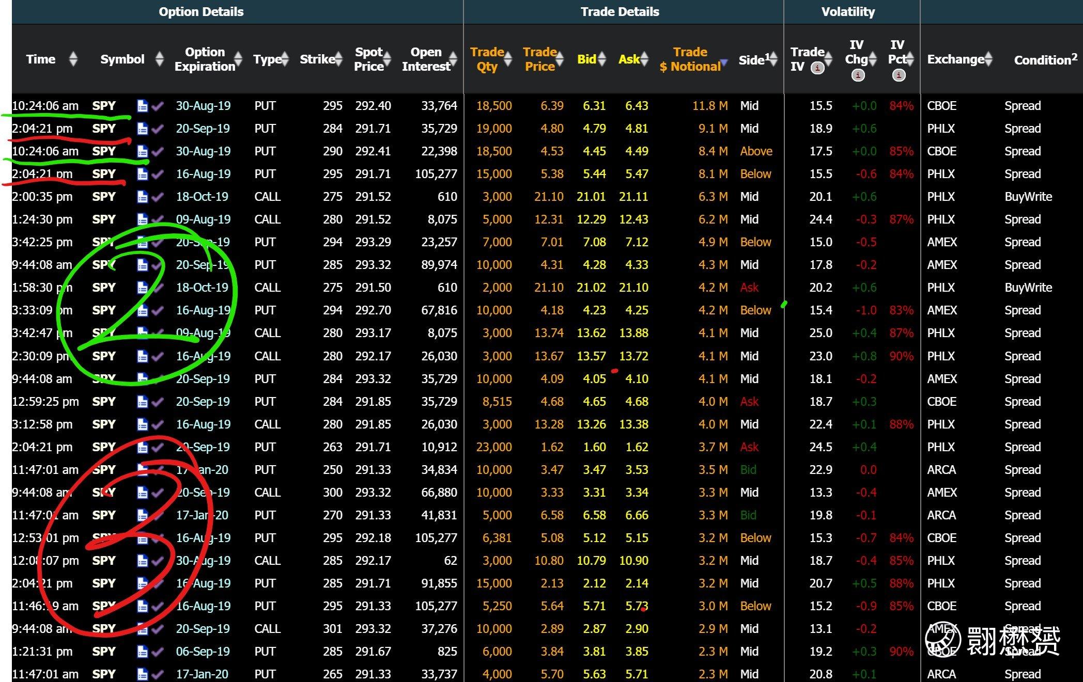Click info icon under Trade IV header
Viewport: 1083px width, 682px height.
pyautogui.click(x=817, y=68)
